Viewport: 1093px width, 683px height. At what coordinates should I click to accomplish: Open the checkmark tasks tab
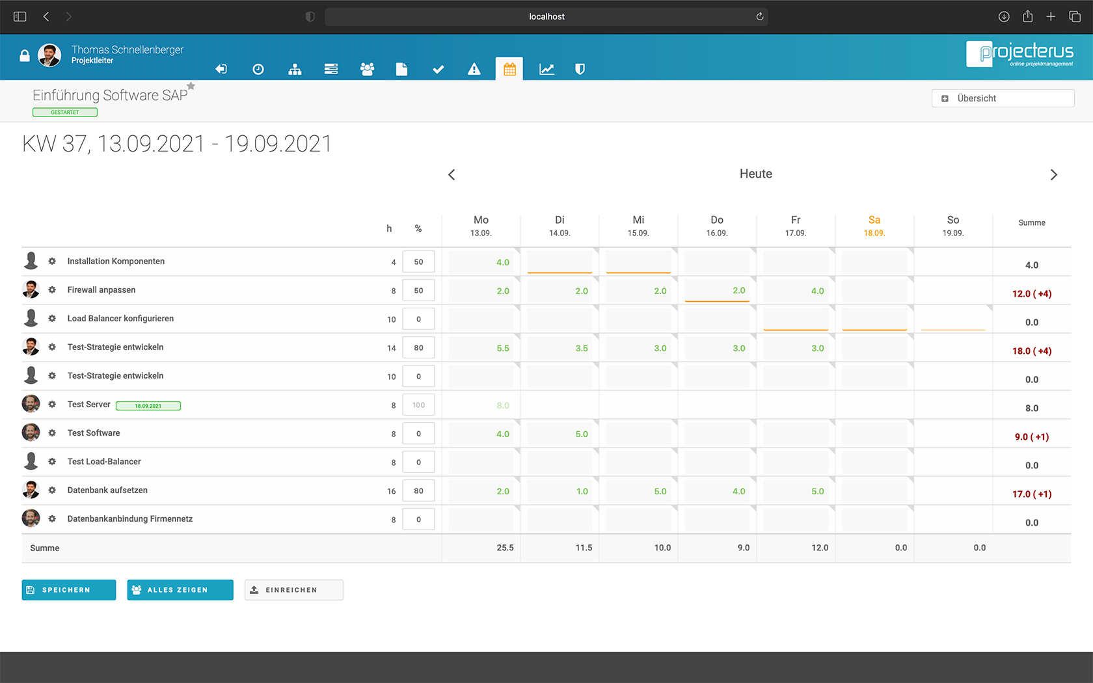click(438, 69)
